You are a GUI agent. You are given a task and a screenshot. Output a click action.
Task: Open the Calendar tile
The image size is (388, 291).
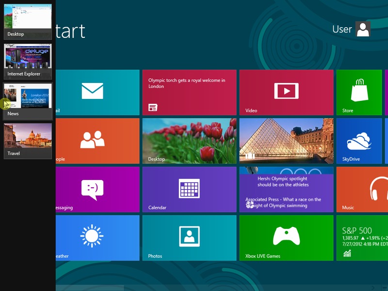pos(189,189)
